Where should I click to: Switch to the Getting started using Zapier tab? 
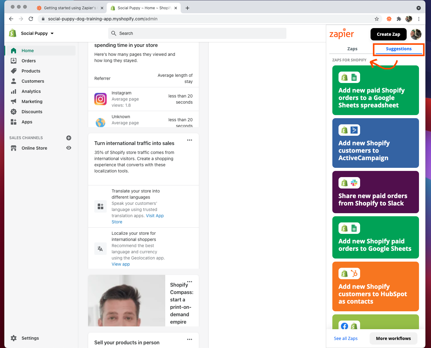[x=70, y=8]
